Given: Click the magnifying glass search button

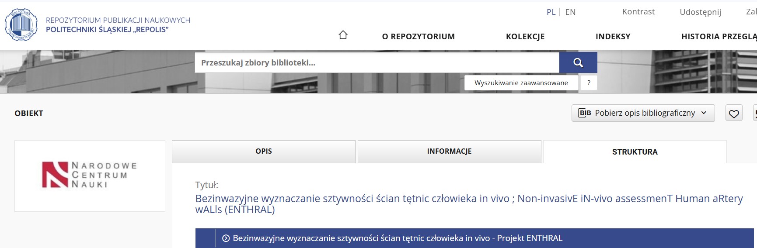Looking at the screenshot, I should tap(578, 62).
